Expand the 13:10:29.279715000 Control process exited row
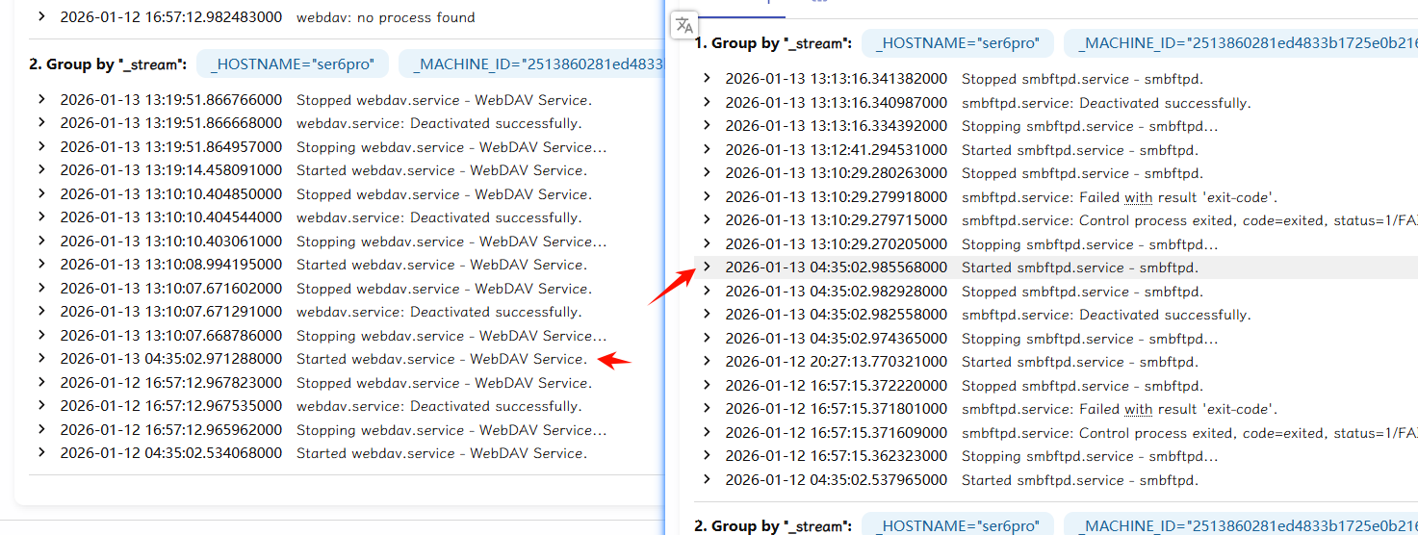 pyautogui.click(x=707, y=220)
